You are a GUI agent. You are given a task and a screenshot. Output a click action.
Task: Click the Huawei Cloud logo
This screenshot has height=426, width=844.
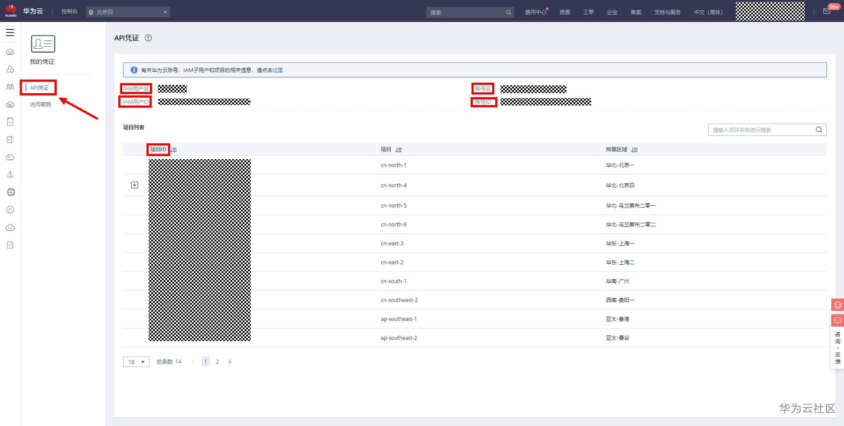pyautogui.click(x=11, y=11)
